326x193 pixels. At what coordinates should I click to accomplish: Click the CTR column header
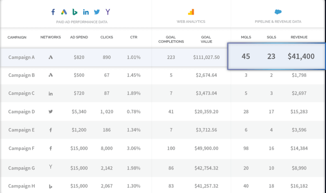tap(134, 37)
